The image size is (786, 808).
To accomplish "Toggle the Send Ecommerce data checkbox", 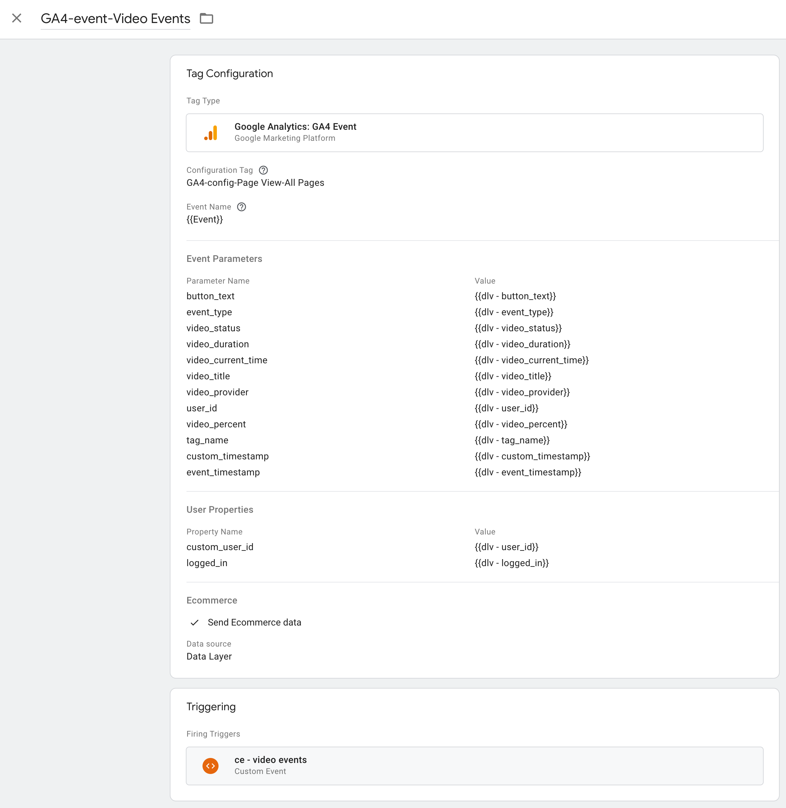I will point(194,622).
